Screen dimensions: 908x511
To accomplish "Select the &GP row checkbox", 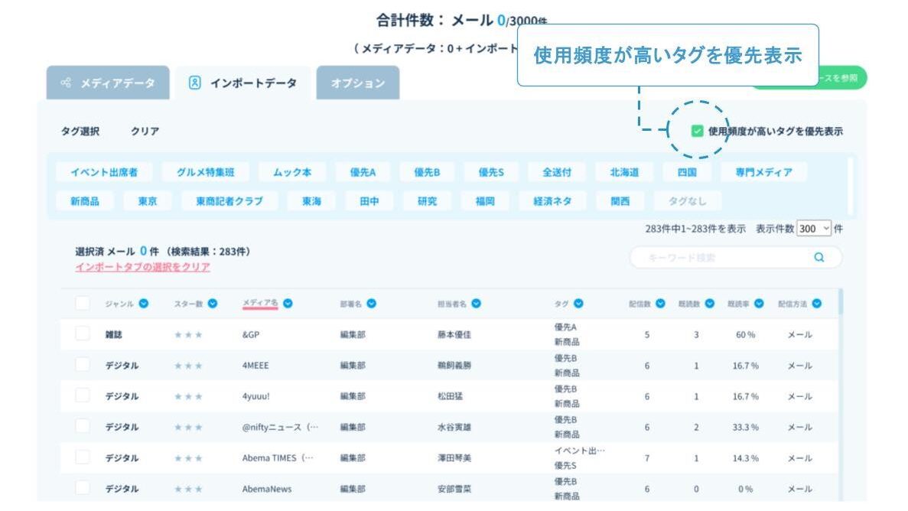I will [x=83, y=334].
